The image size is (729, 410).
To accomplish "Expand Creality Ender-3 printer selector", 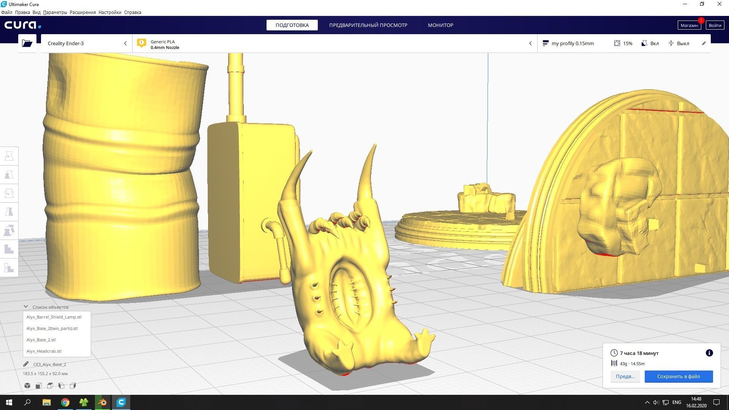I will pos(87,43).
